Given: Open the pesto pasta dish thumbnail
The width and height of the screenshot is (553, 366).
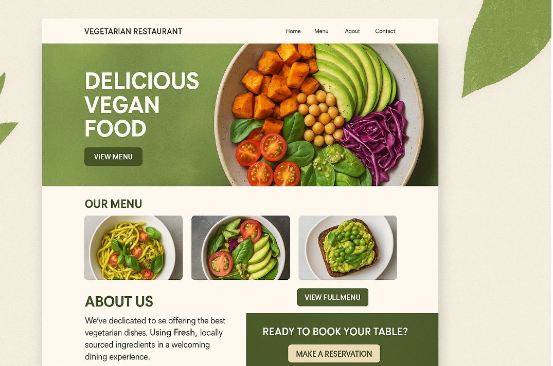Looking at the screenshot, I should (133, 248).
